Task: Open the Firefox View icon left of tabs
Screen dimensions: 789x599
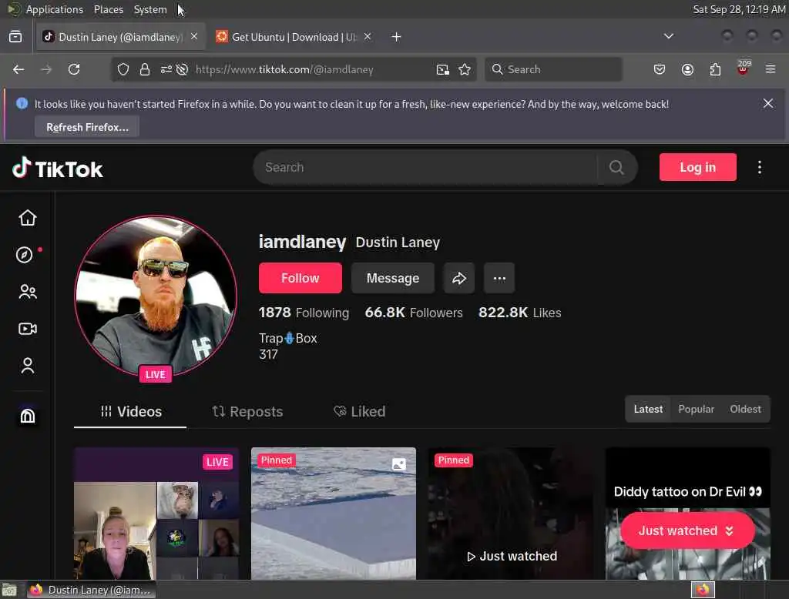Action: (15, 37)
